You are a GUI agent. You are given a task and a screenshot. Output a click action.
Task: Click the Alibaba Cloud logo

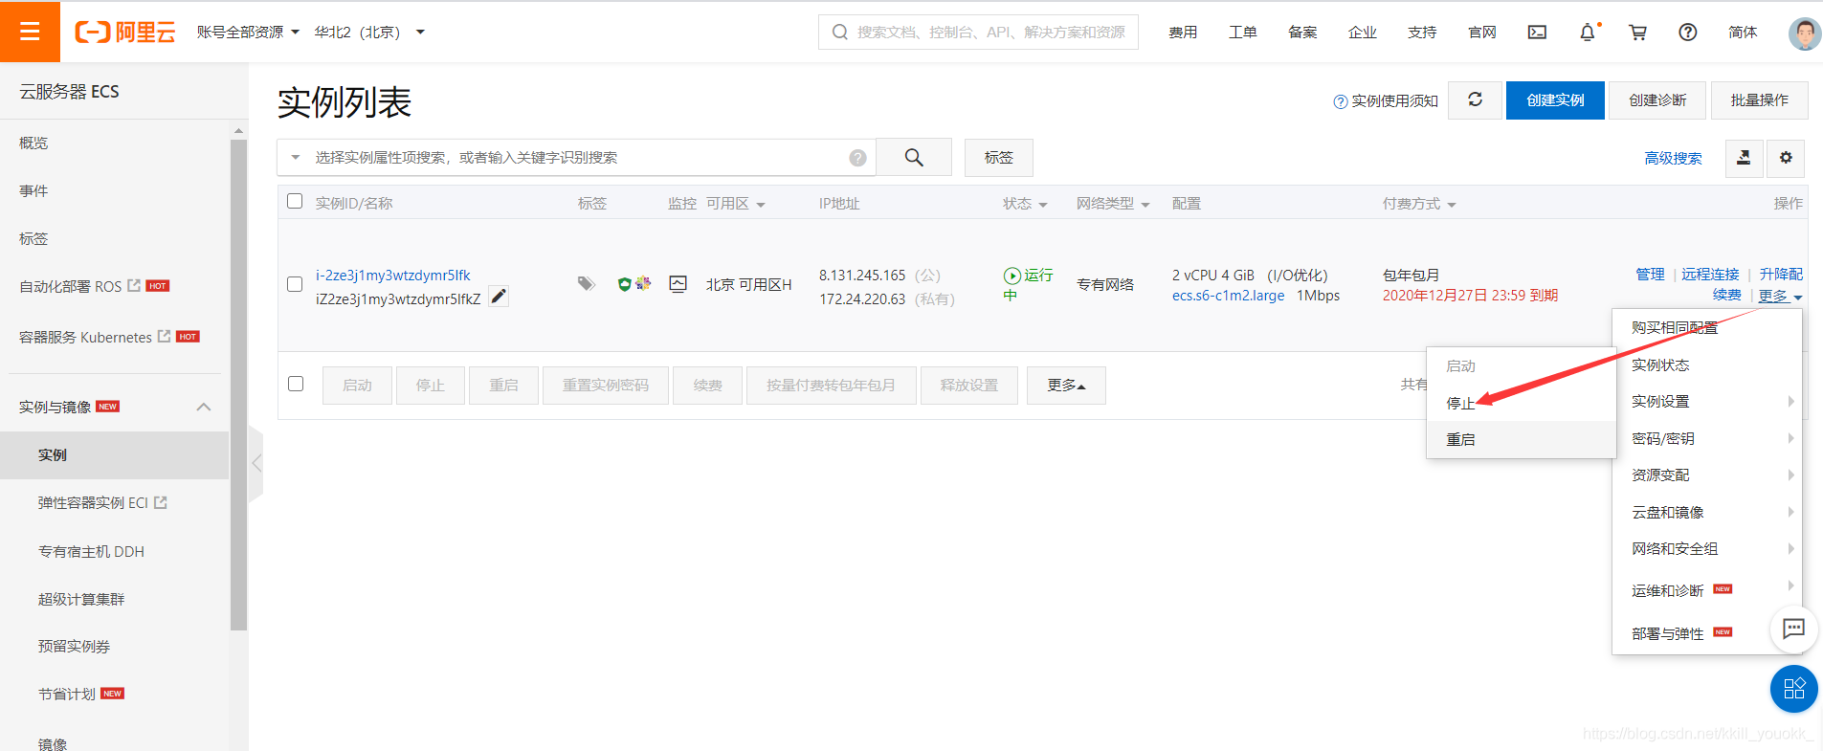pos(125,33)
